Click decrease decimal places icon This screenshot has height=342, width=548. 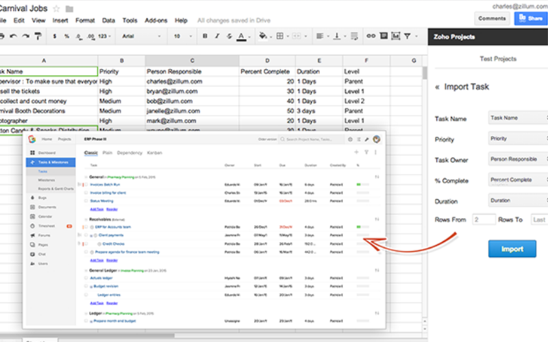point(79,36)
